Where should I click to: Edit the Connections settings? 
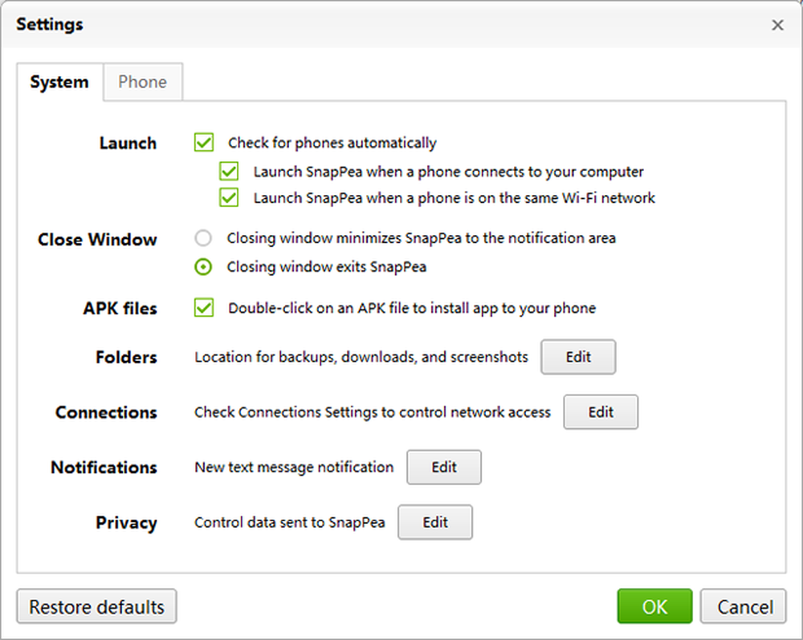tap(601, 412)
